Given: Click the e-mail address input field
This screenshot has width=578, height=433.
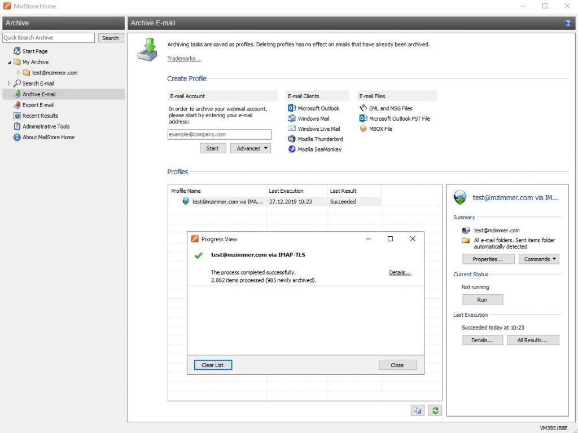Looking at the screenshot, I should pyautogui.click(x=219, y=135).
